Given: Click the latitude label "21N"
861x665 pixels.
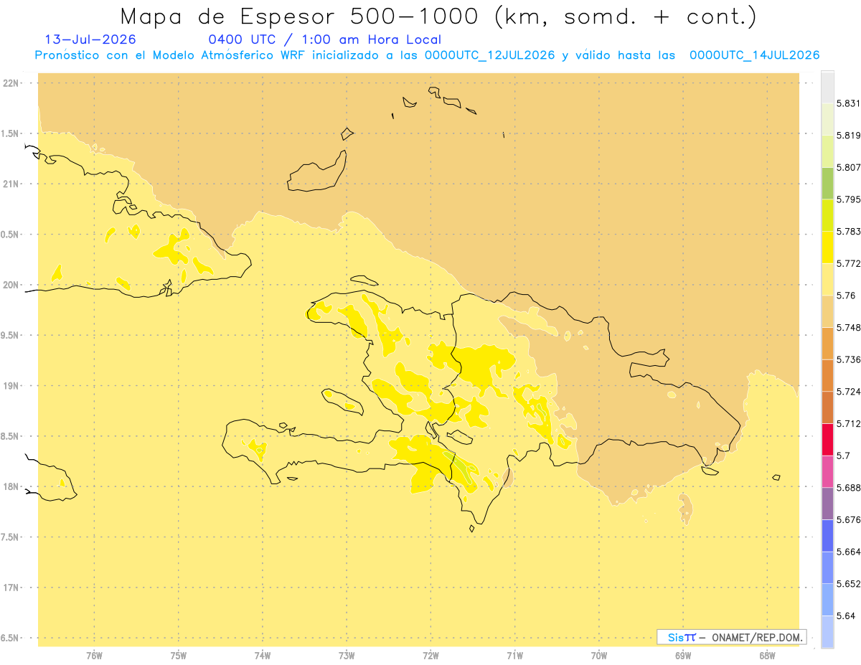Looking at the screenshot, I should [x=11, y=184].
